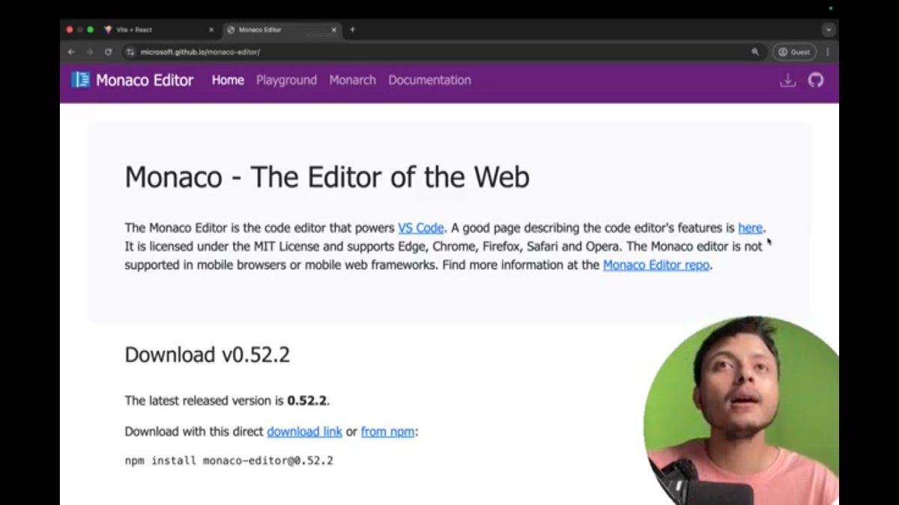Click the Monaco Editor repo link
Screen dimensions: 899x505
656,265
